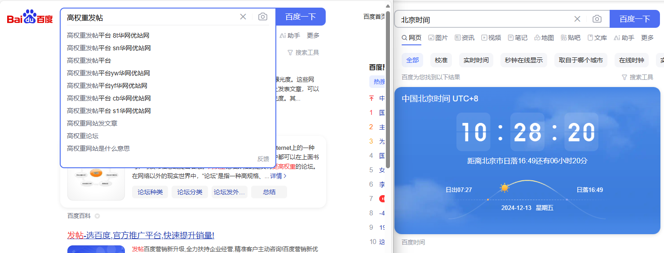The height and width of the screenshot is (253, 664).
Task: Switch to 网页 tab in right window
Action: point(412,38)
